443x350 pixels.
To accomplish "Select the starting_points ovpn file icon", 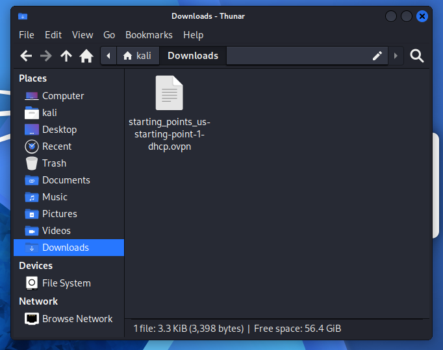I will point(170,93).
